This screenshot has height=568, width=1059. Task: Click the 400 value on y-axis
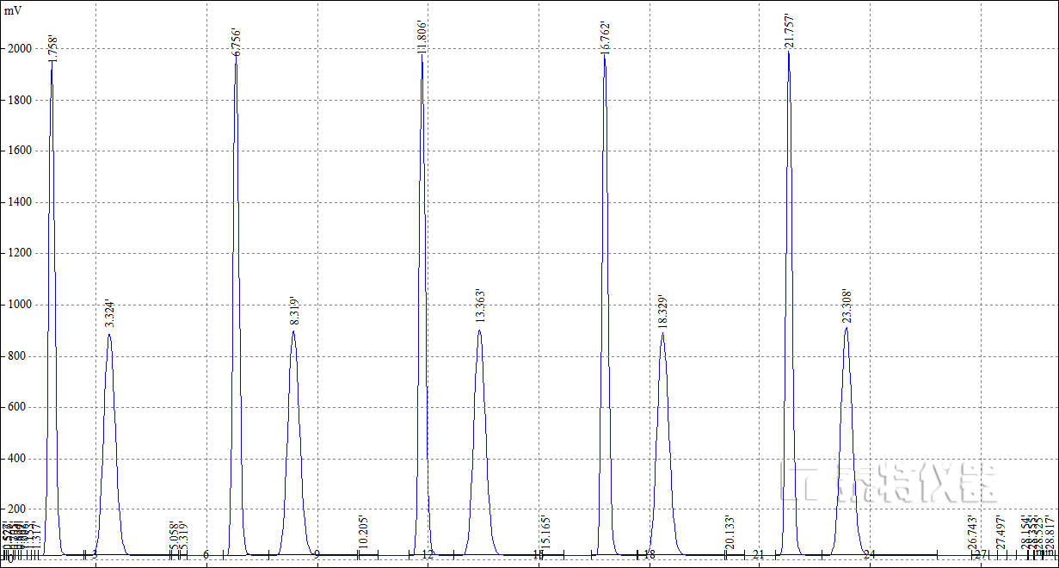click(x=19, y=458)
